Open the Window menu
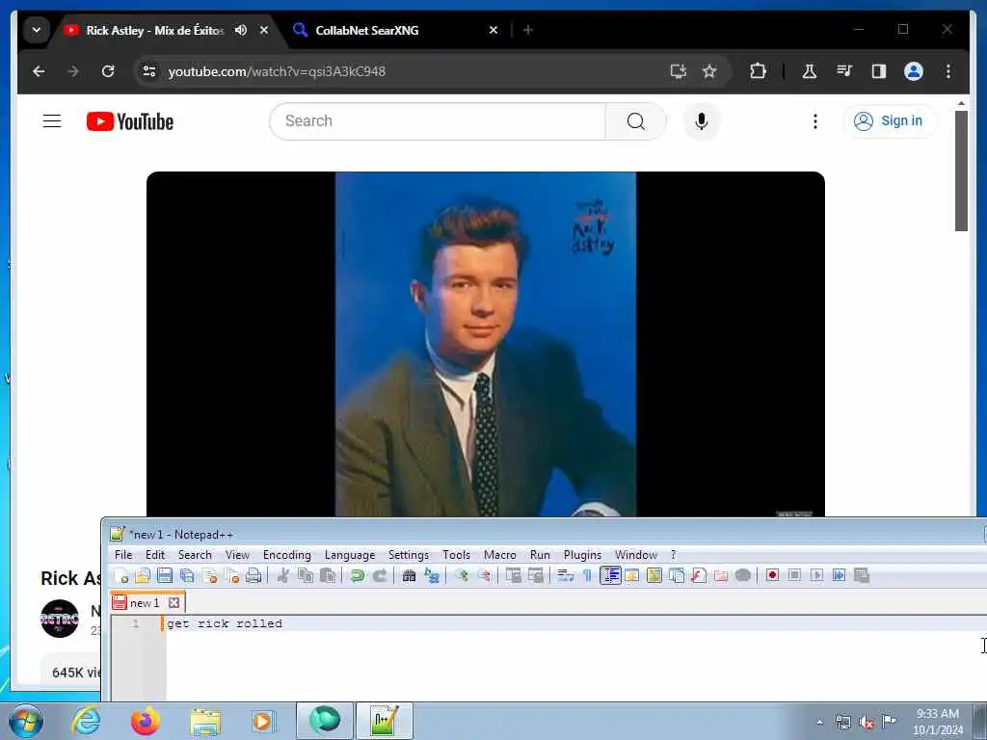The image size is (987, 740). click(x=636, y=554)
